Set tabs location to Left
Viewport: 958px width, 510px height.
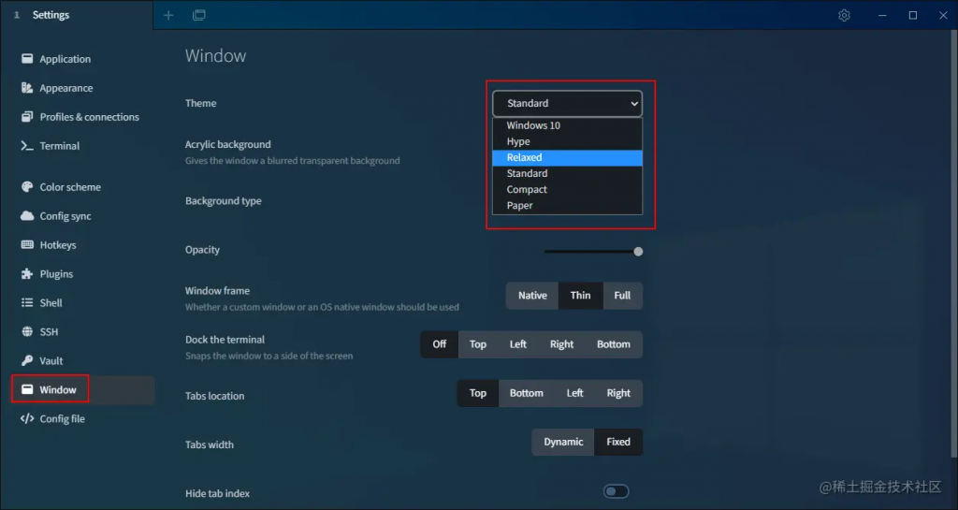click(574, 393)
